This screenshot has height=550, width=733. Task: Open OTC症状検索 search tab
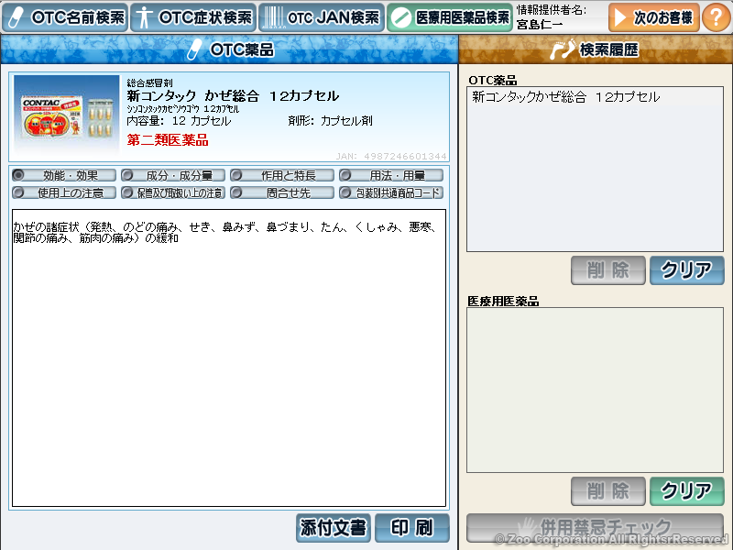193,17
